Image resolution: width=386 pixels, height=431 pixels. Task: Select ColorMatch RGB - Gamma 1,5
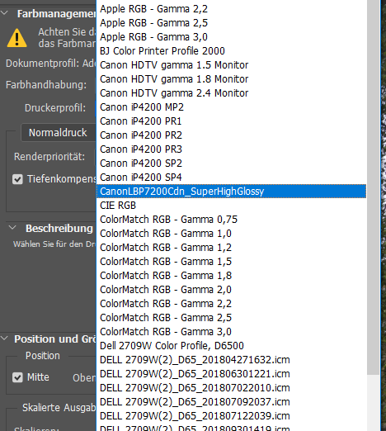(232, 262)
